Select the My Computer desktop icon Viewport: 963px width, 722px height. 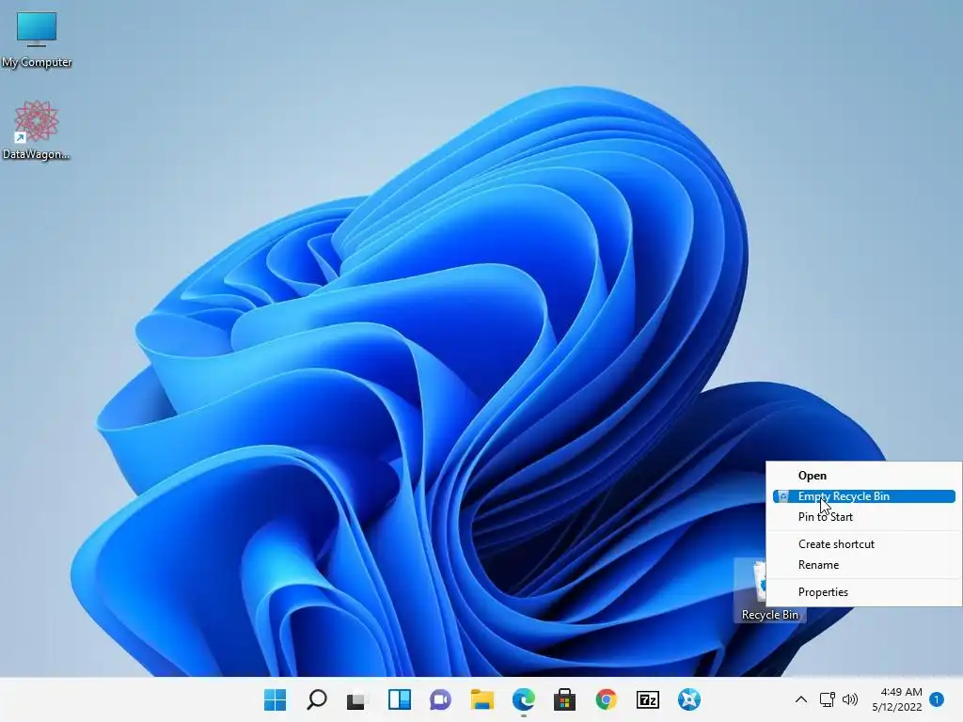(37, 39)
